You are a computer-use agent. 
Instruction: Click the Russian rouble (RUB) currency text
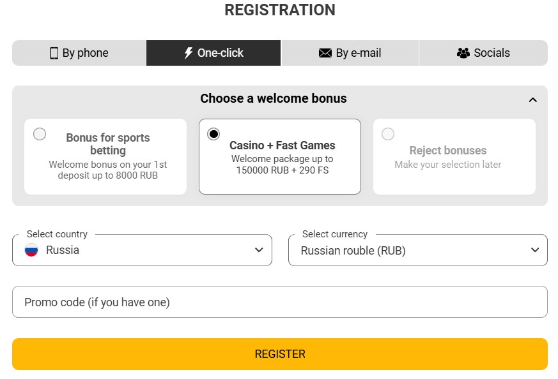(x=353, y=251)
